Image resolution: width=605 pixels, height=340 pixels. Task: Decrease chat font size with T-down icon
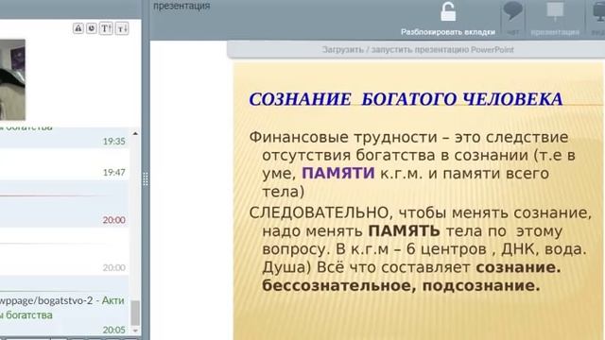coord(122,28)
